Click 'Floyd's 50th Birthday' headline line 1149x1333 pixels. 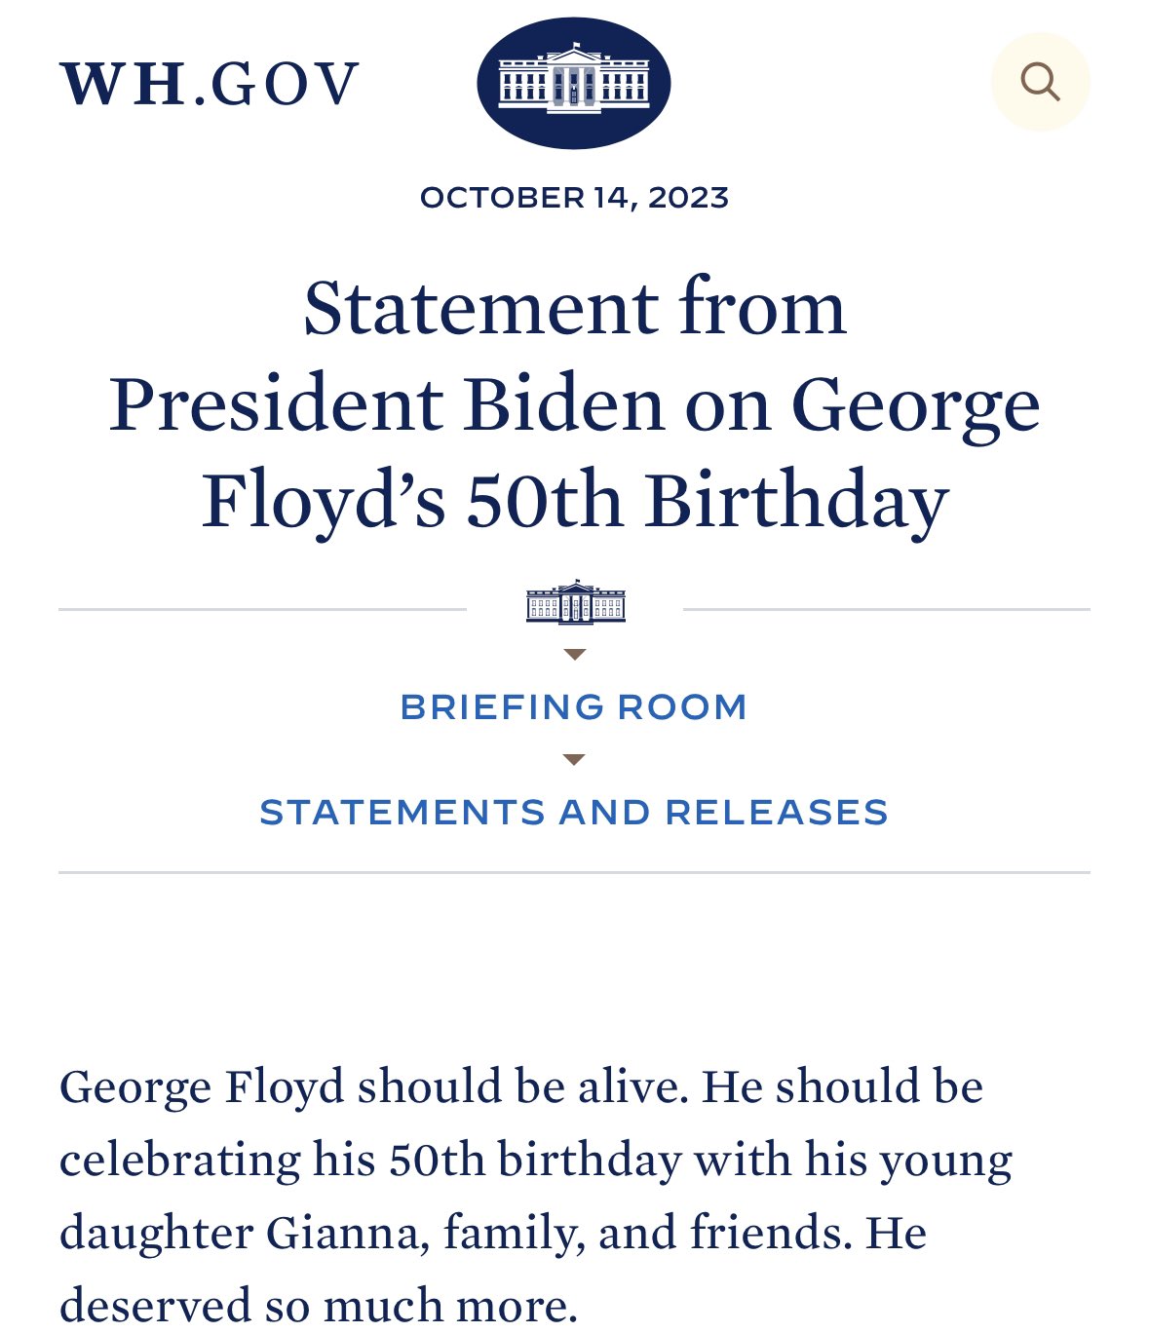[575, 500]
